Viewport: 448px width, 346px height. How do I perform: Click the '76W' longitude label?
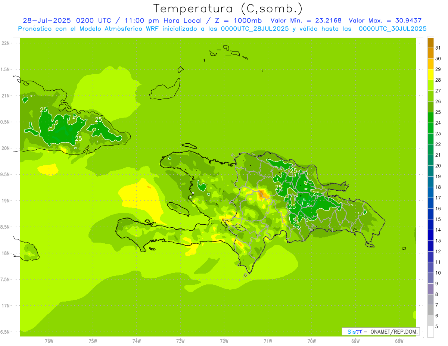[x=49, y=341]
